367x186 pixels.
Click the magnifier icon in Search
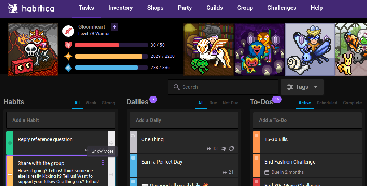point(177,87)
